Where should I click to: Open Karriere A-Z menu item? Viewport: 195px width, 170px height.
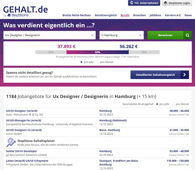click(173, 15)
